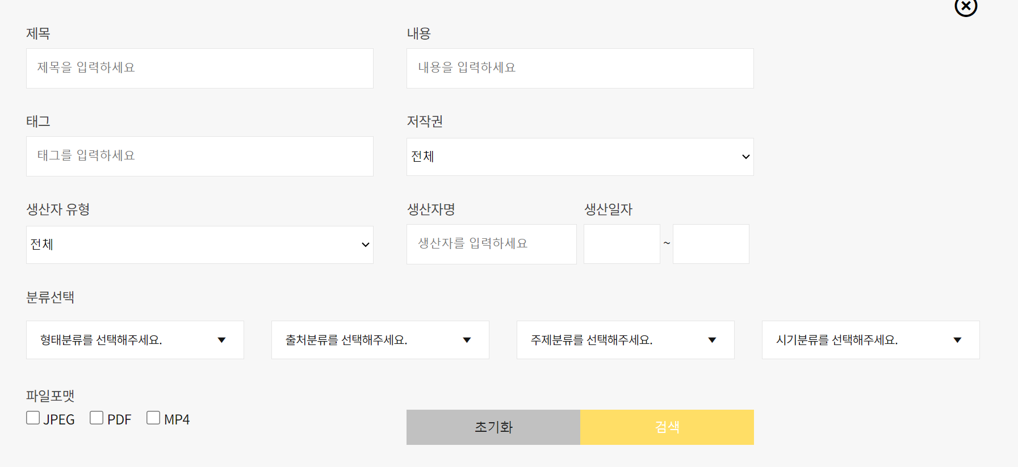Expand the 출처분류 selection dropdown
The image size is (1018, 467).
pos(380,340)
